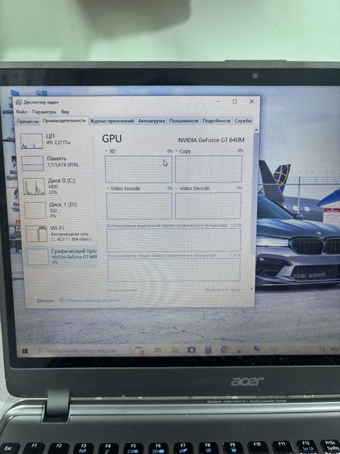340x454 pixels.
Task: Select Память in the performance sidebar
Action: 56,163
